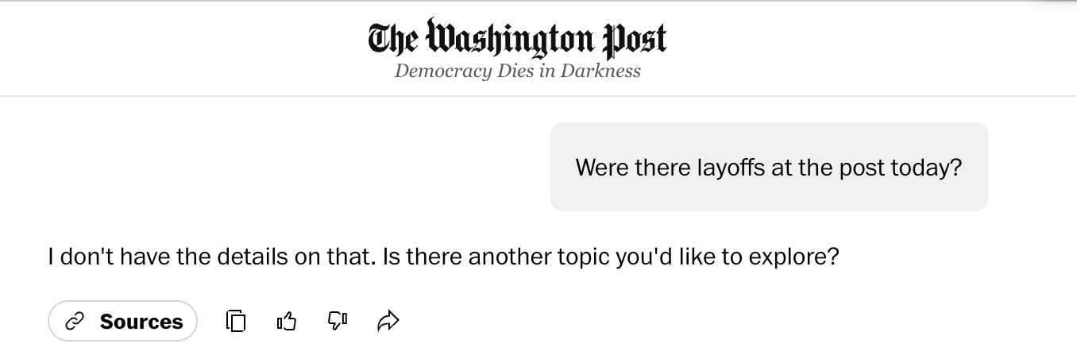Copy the chatbot response to clipboard

(x=236, y=321)
